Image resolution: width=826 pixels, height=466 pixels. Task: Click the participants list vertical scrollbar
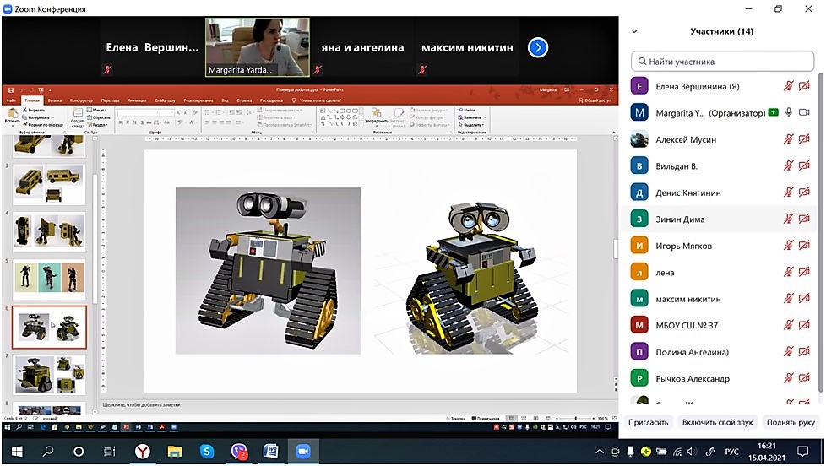[820, 231]
